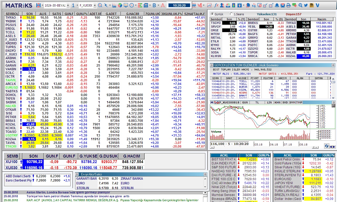
Task: Open the line chart icon in toolbar
Action: [x=209, y=5]
